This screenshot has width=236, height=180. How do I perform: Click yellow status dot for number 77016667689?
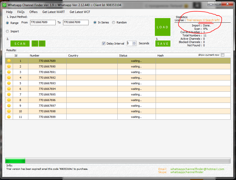pos(9,61)
